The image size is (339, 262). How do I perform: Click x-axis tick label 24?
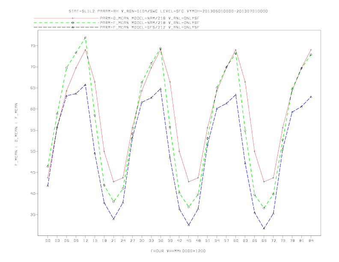click(123, 241)
